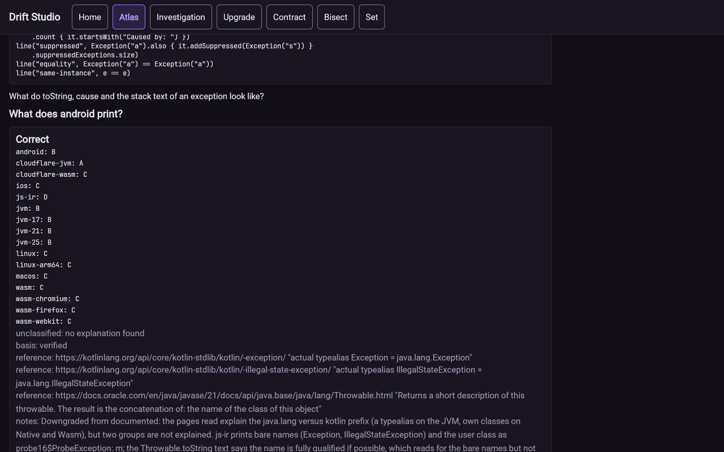Select the 'wasm: C' result line
This screenshot has width=724, height=452.
[x=29, y=288]
